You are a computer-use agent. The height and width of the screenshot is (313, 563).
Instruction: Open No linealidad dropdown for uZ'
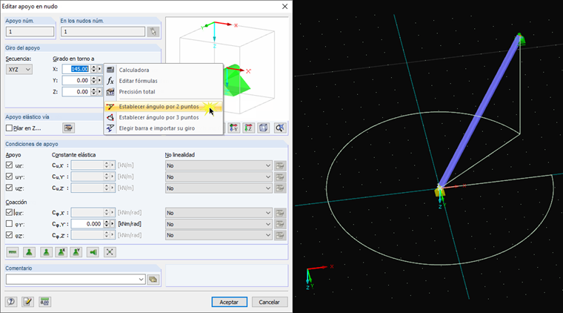tap(219, 188)
